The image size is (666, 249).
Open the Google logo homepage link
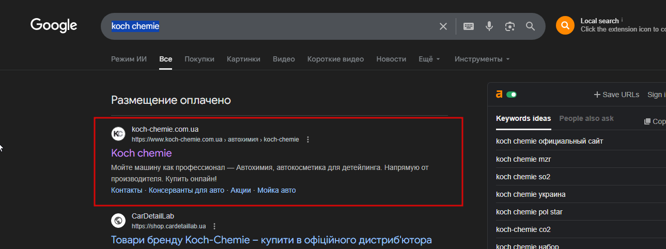[54, 25]
